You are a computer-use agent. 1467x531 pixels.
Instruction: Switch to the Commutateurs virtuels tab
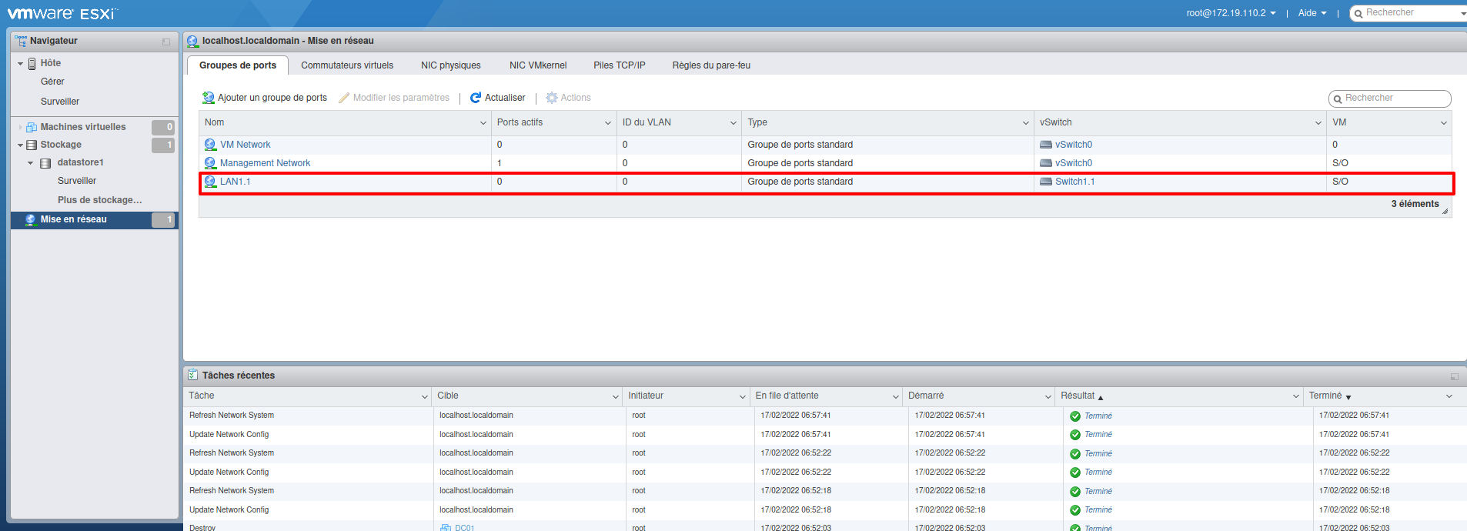point(346,65)
